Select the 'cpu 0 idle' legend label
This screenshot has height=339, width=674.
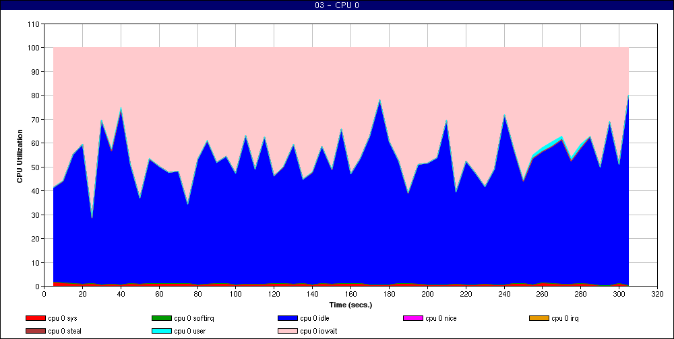(x=315, y=318)
